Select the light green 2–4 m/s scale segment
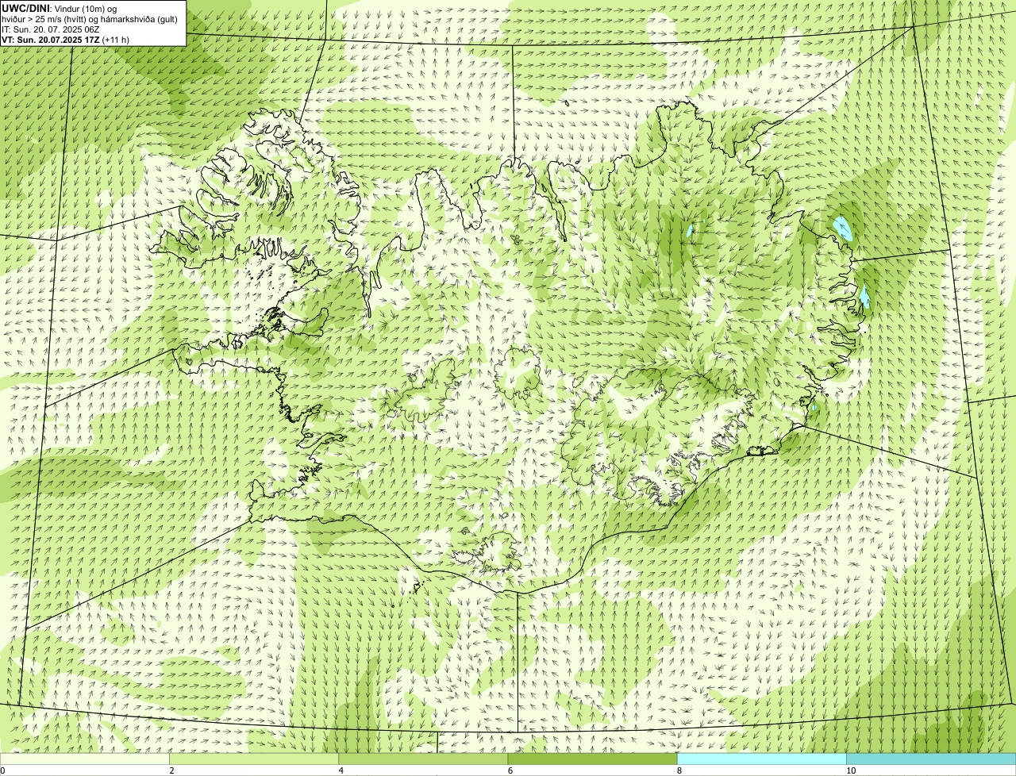Screen dimensions: 1016x776 (254, 759)
